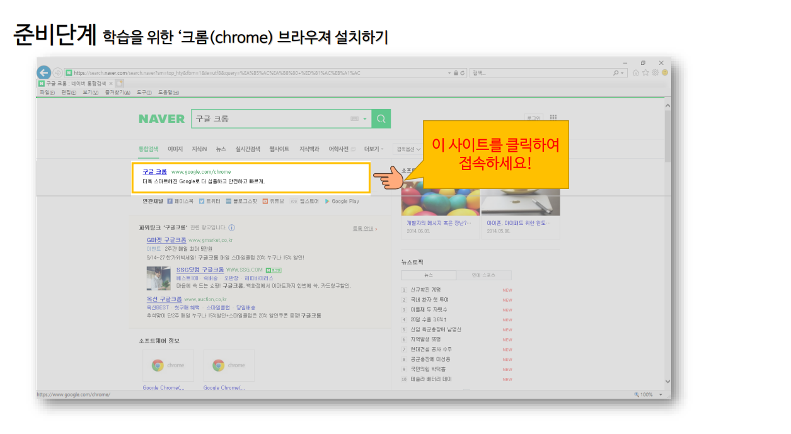Open the 페이스북 related channel link
791x434 pixels.
coord(180,202)
